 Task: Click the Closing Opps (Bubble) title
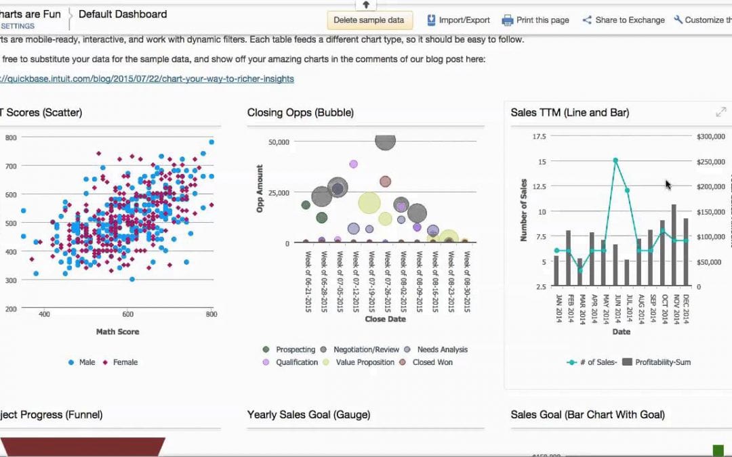tap(301, 112)
